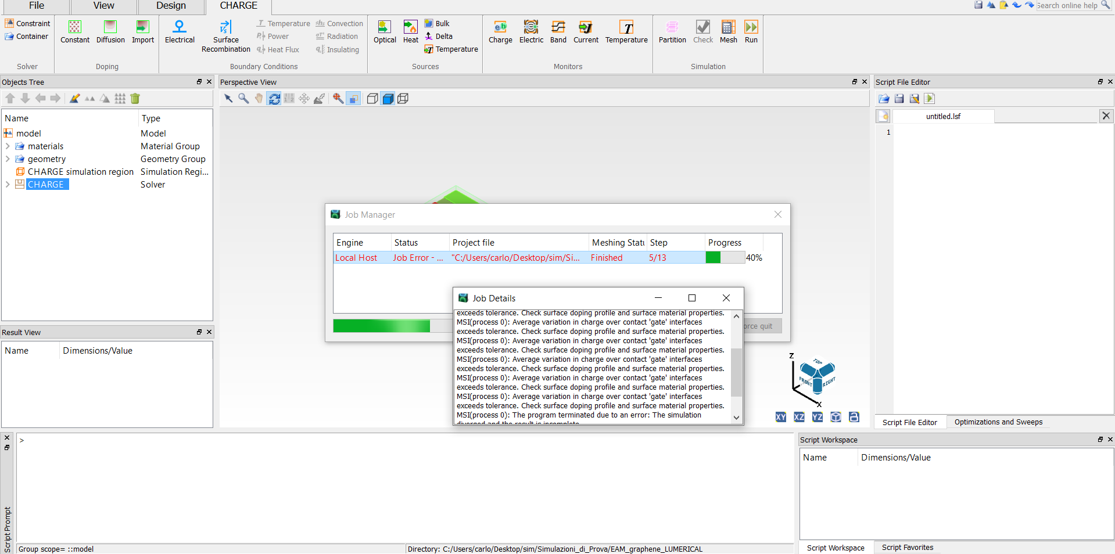This screenshot has width=1115, height=554.
Task: Expand the geometry group
Action: coord(8,159)
